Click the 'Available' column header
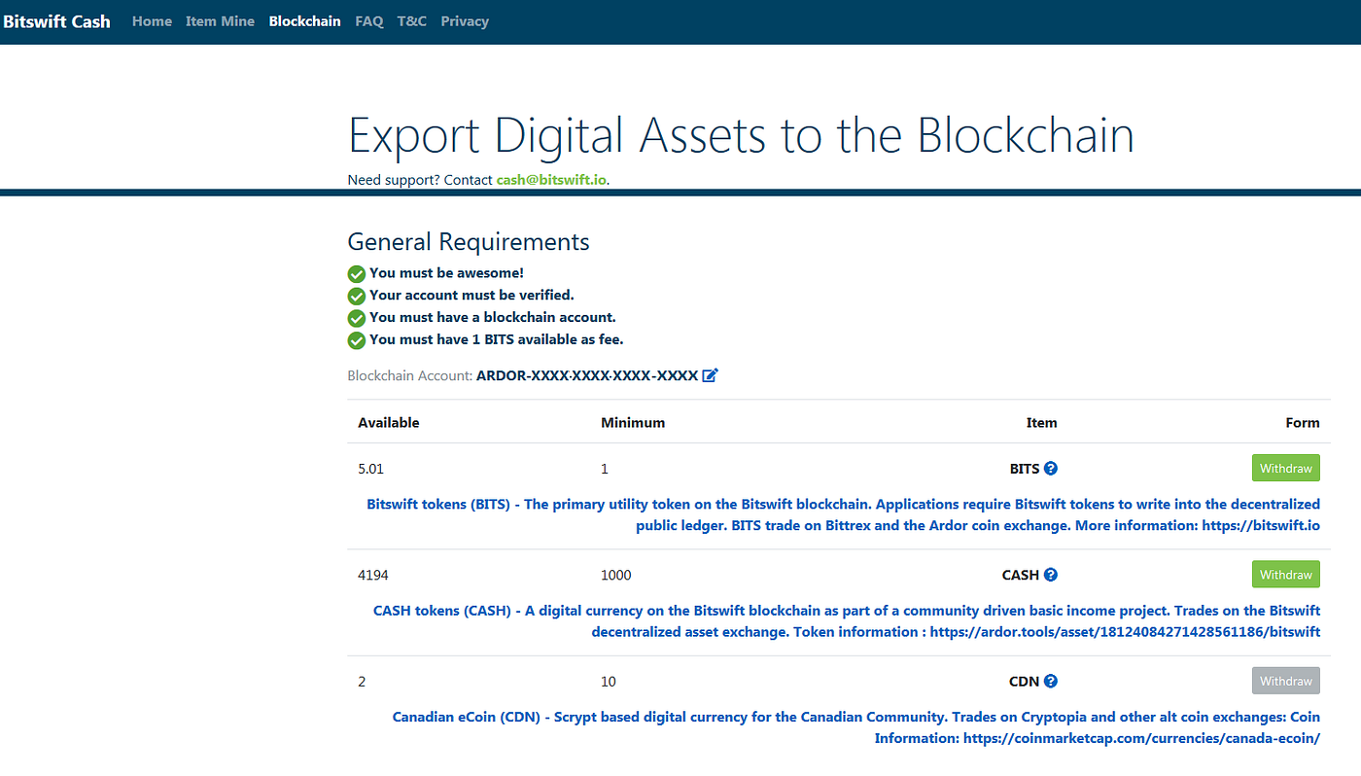 389,422
